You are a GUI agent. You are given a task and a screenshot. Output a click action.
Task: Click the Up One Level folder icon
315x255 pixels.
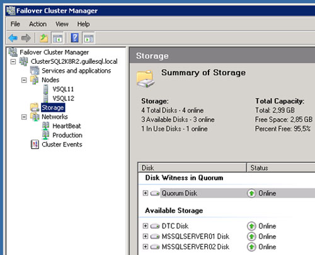point(44,38)
